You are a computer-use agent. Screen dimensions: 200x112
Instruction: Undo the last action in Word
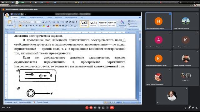click(15, 14)
